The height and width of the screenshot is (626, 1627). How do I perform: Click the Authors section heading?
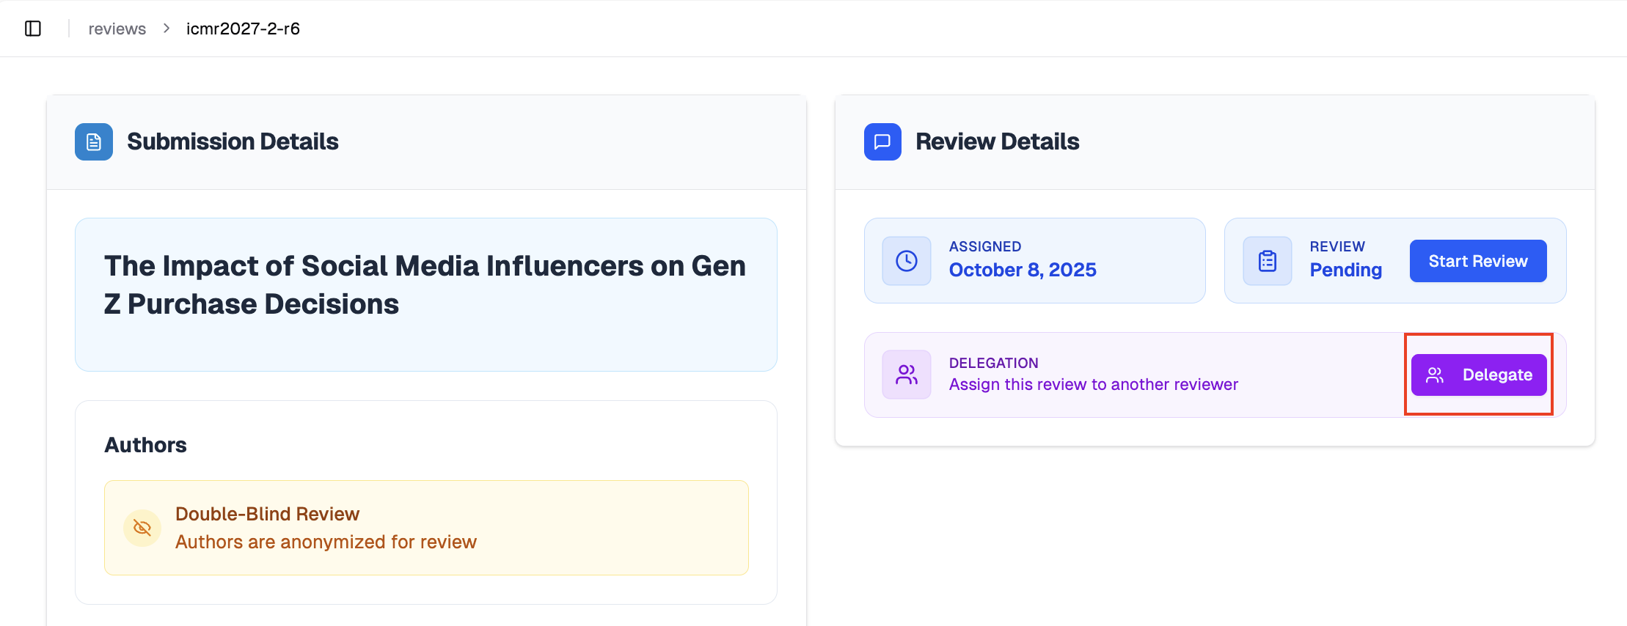tap(145, 445)
